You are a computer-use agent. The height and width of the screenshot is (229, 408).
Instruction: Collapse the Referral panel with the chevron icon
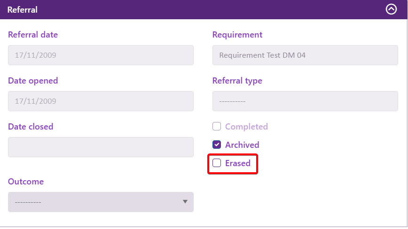pyautogui.click(x=391, y=9)
